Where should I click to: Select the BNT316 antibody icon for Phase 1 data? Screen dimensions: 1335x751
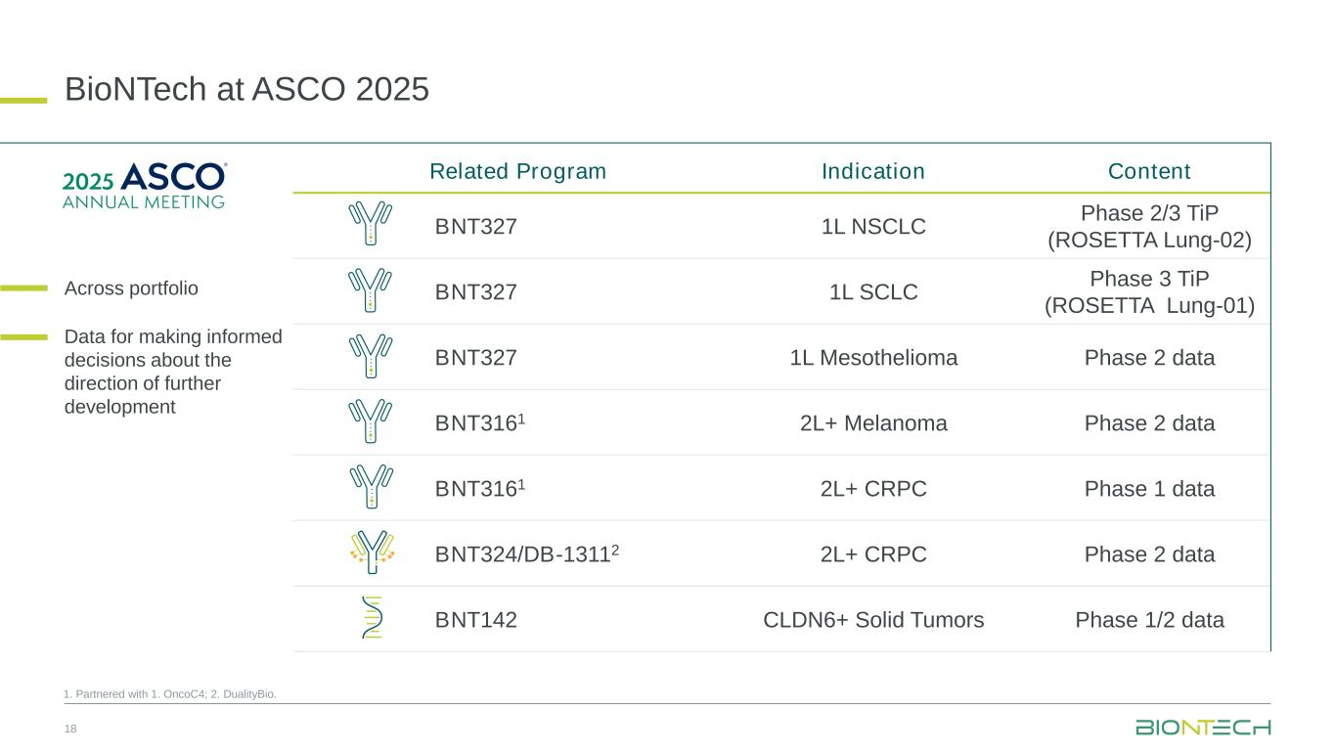click(370, 487)
